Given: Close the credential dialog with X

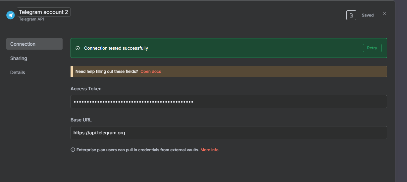Looking at the screenshot, I should 384,14.
